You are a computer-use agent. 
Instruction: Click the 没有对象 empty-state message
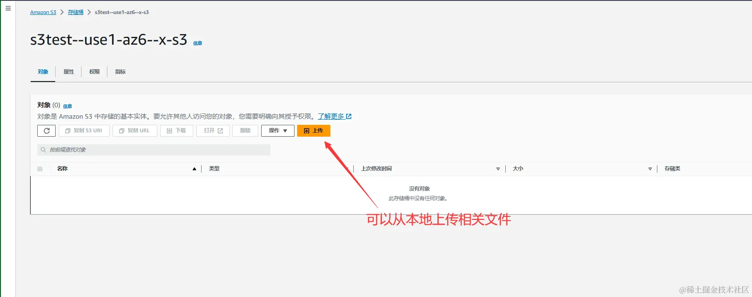pos(419,189)
